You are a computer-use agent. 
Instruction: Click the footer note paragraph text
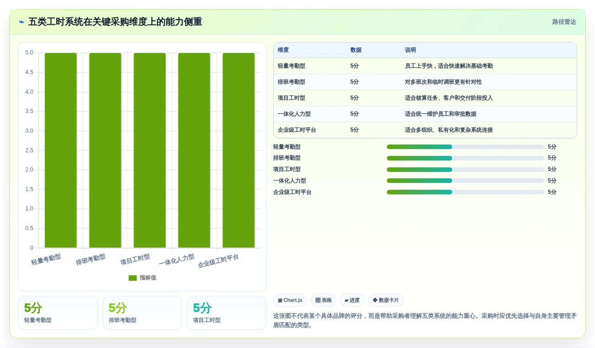(x=425, y=321)
